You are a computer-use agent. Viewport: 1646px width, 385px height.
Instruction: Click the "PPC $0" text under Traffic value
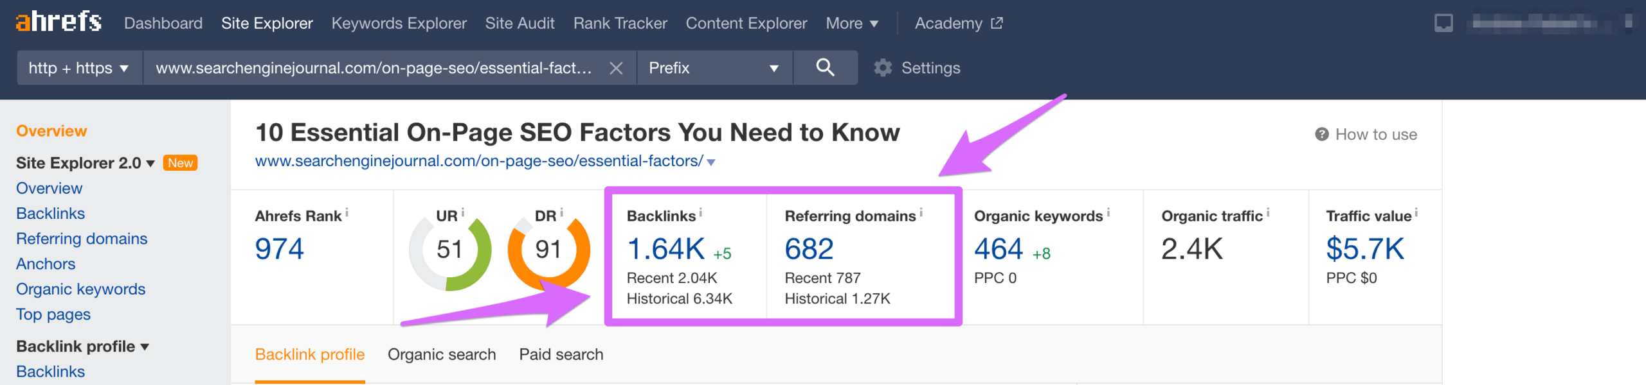(x=1352, y=278)
